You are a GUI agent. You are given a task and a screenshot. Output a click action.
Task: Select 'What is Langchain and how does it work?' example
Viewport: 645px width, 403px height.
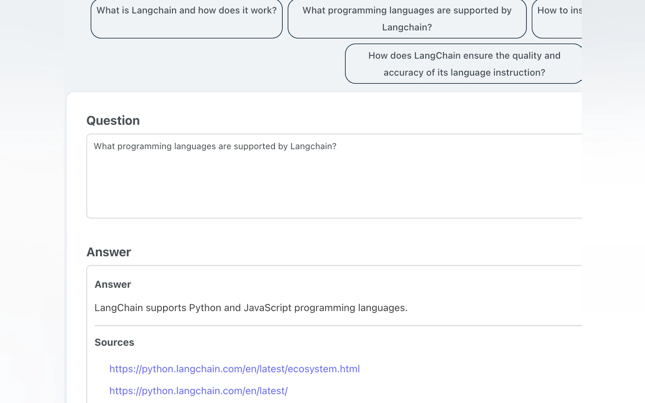coord(186,19)
